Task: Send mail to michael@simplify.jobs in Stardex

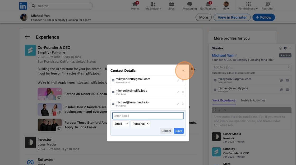Action: pos(287,90)
